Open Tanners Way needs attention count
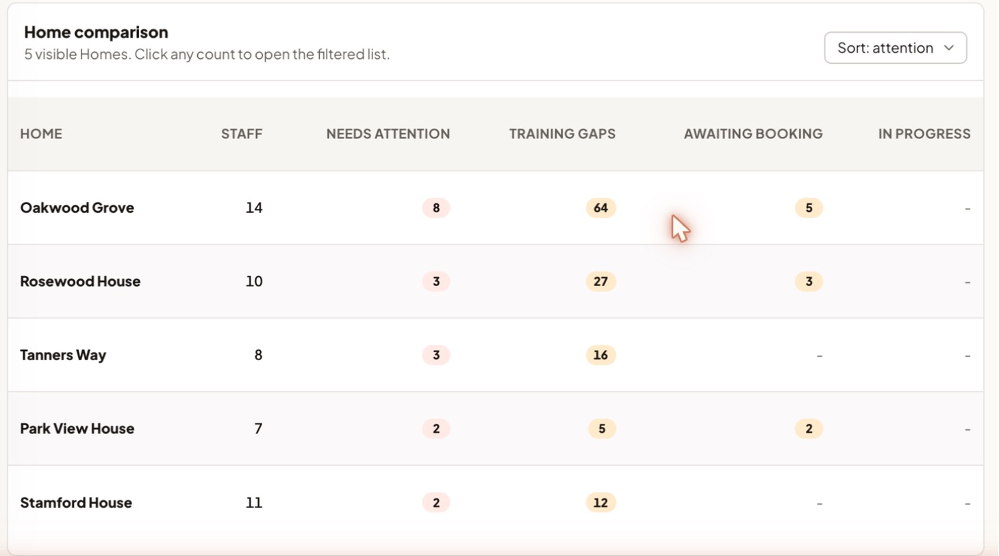 pos(436,355)
